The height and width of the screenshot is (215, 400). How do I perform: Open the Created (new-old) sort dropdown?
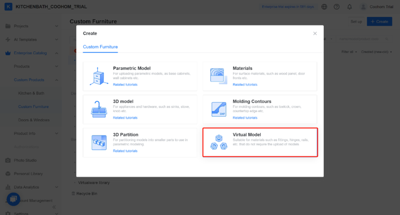pos(376,52)
